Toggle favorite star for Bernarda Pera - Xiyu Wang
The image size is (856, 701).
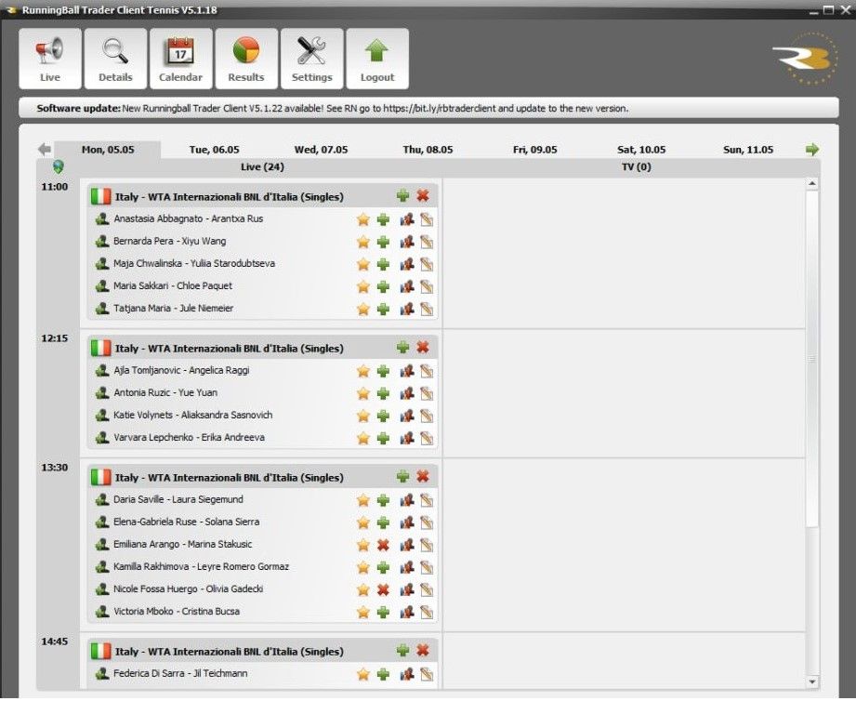point(363,242)
